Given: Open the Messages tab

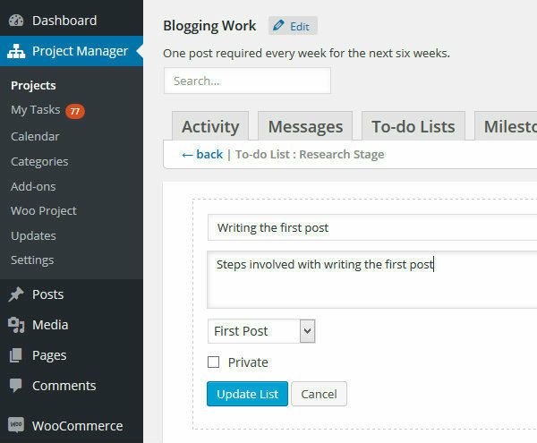Looking at the screenshot, I should click(305, 126).
